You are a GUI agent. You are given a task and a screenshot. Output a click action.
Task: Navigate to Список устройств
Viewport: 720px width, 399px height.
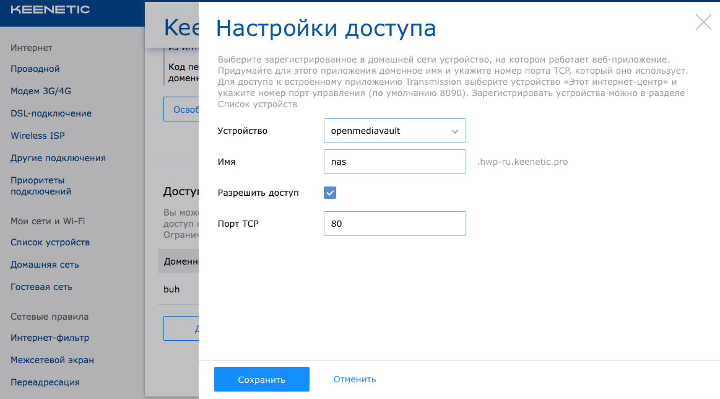50,242
